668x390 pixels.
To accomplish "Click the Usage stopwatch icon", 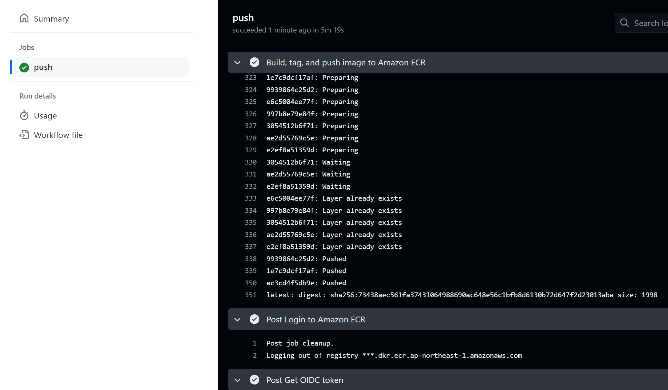I will coord(24,115).
